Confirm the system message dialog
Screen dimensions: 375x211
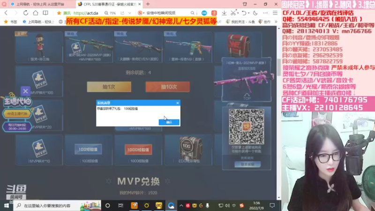(x=169, y=122)
